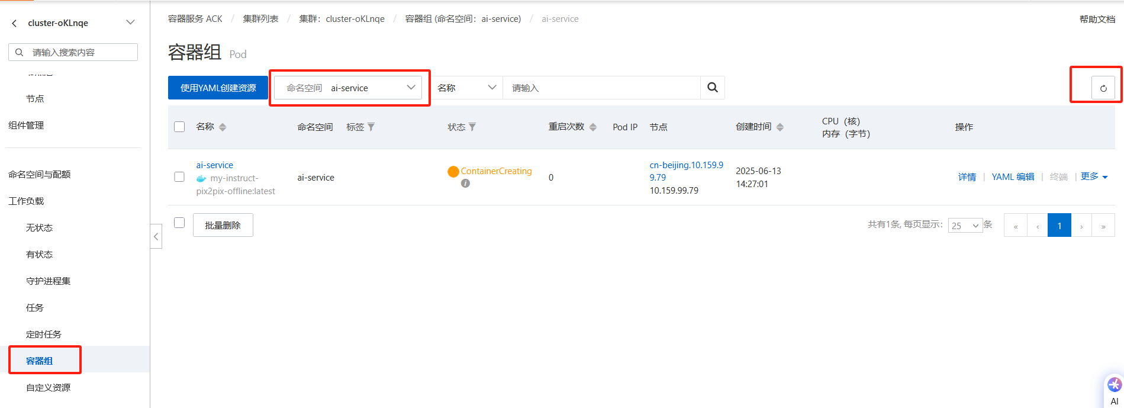This screenshot has width=1124, height=408.
Task: Open the ai-service pod name link
Action: coord(215,165)
